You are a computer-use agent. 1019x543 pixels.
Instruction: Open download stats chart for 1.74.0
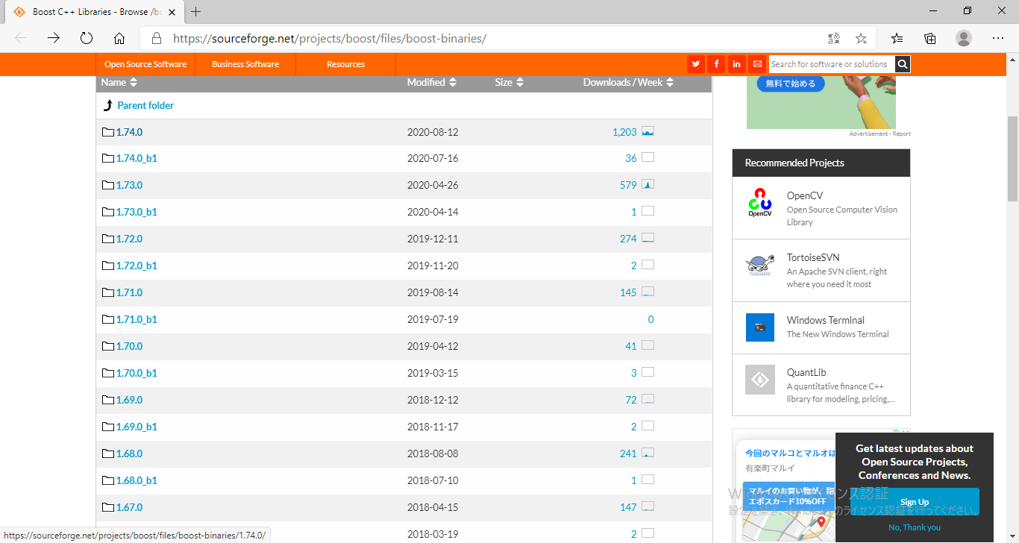tap(648, 132)
